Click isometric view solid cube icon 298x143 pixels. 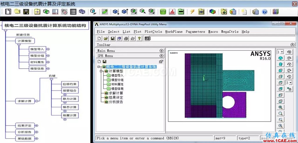click(x=281, y=58)
